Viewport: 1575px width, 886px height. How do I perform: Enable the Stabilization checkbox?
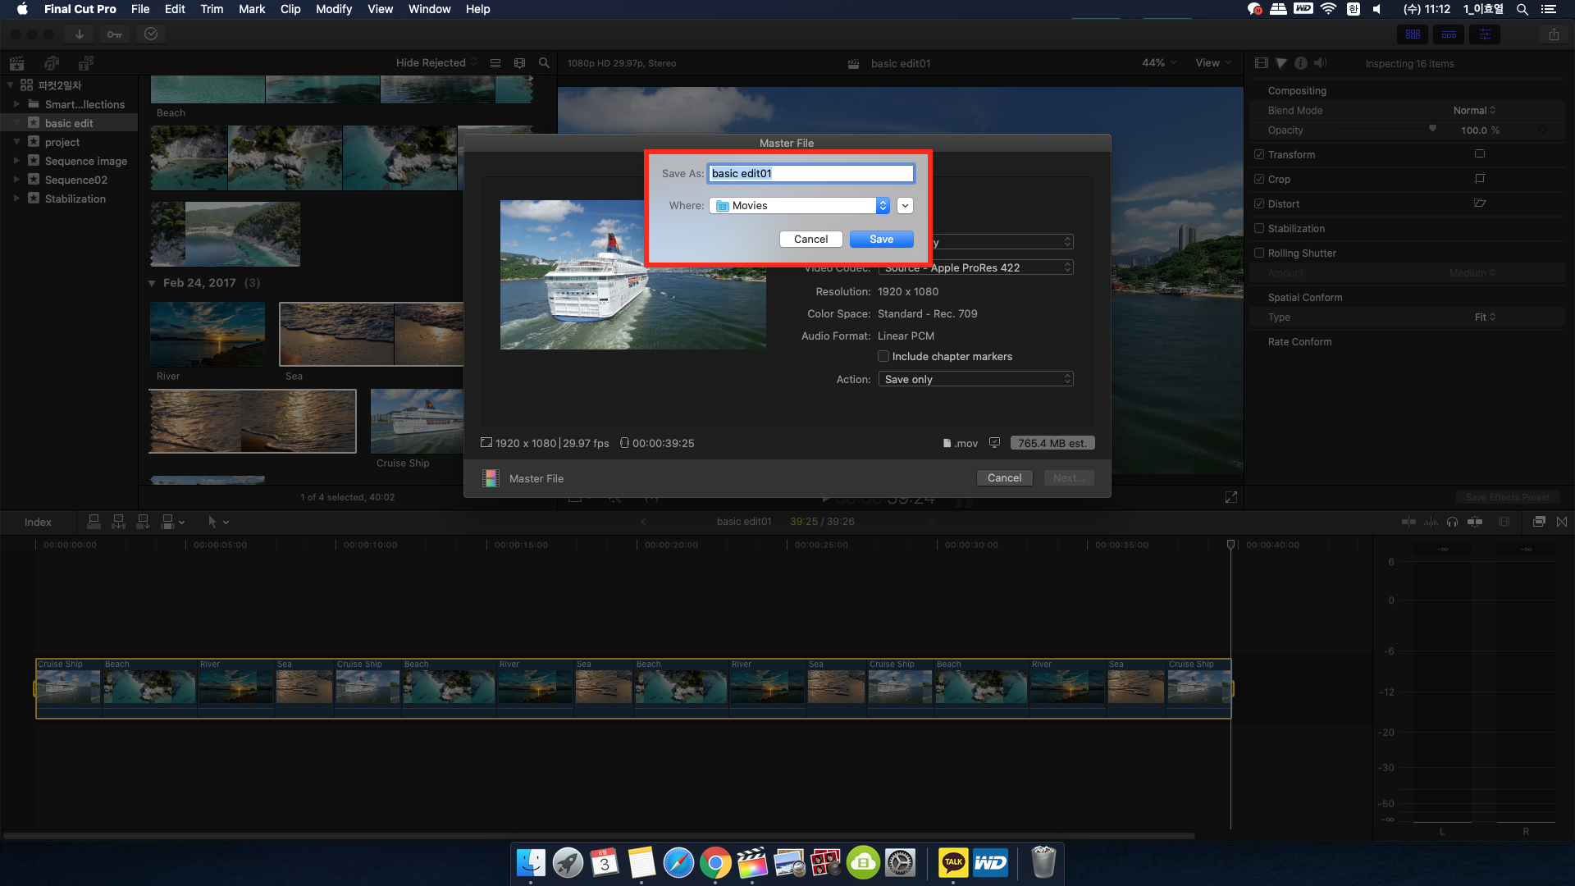point(1259,229)
